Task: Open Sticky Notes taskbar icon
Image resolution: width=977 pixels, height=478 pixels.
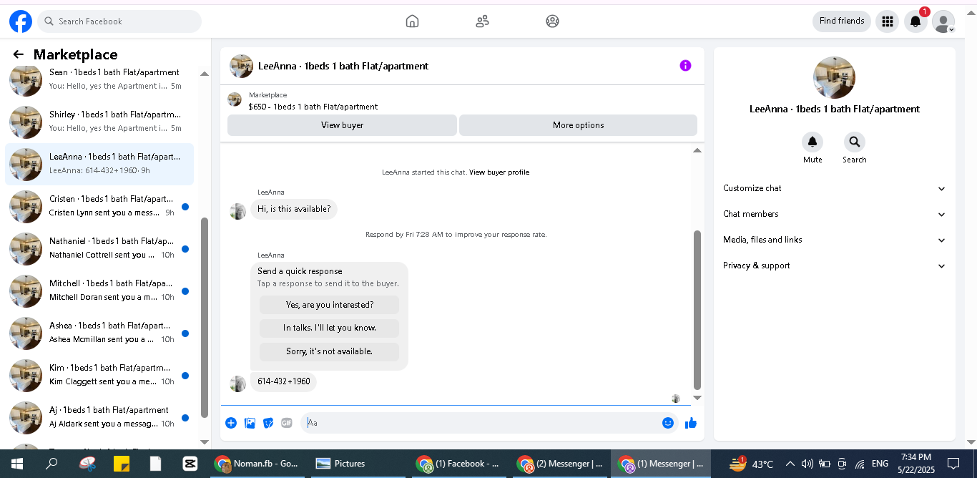Action: 121,464
